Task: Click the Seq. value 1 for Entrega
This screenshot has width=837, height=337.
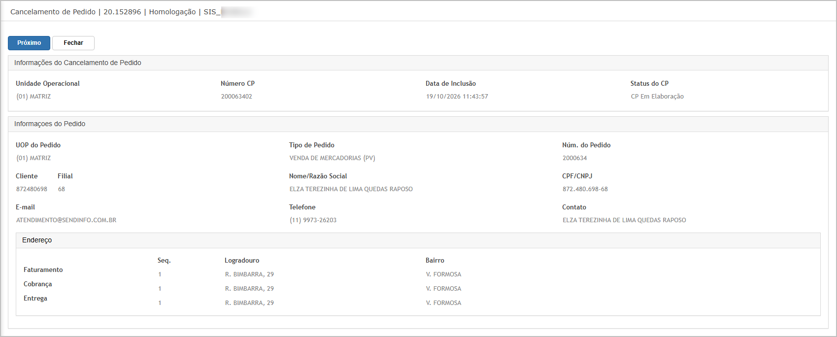Action: point(160,303)
